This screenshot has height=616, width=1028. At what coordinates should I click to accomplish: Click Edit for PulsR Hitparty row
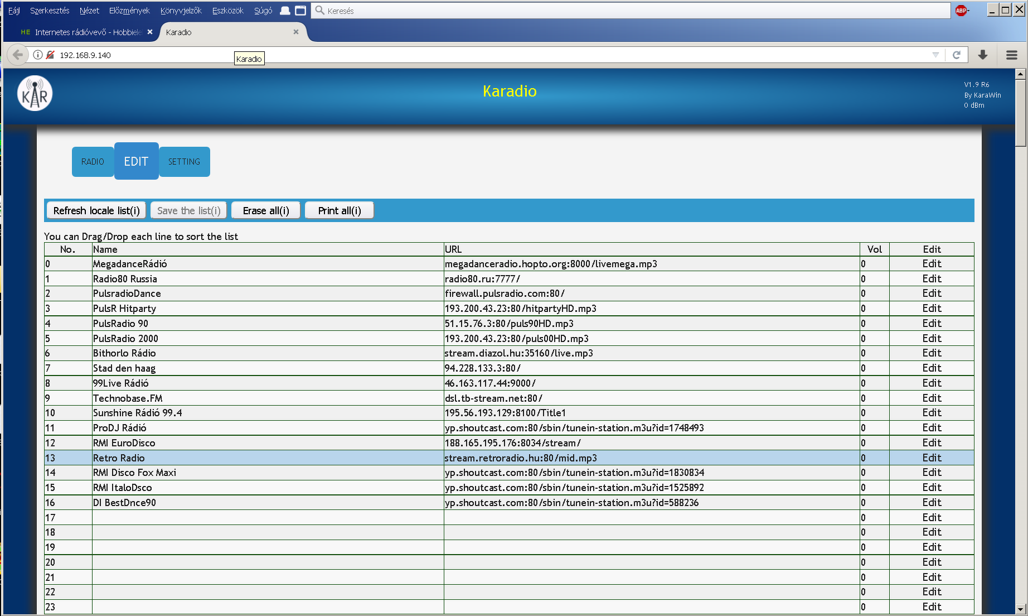pyautogui.click(x=932, y=309)
